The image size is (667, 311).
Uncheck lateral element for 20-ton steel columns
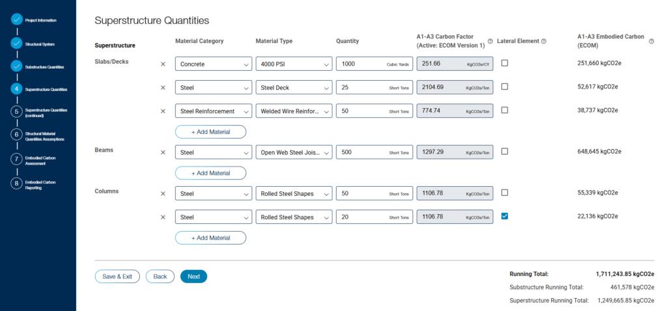[x=504, y=216]
